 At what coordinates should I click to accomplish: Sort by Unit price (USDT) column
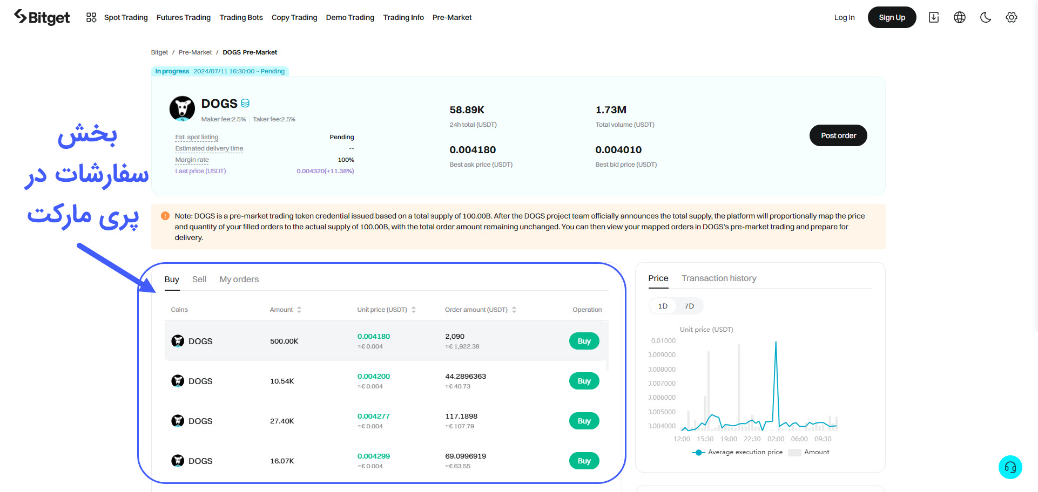pos(413,310)
